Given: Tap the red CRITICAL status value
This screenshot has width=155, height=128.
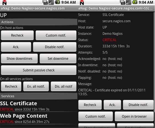Looking at the screenshot, I should (x=109, y=40).
